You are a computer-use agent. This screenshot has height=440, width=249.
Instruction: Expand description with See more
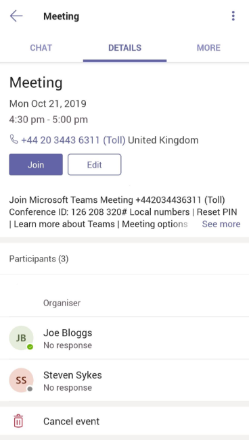(221, 224)
